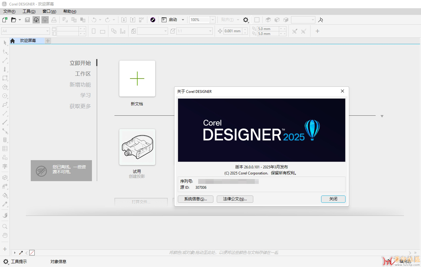Open the 工具 menu
421x267 pixels.
29,11
